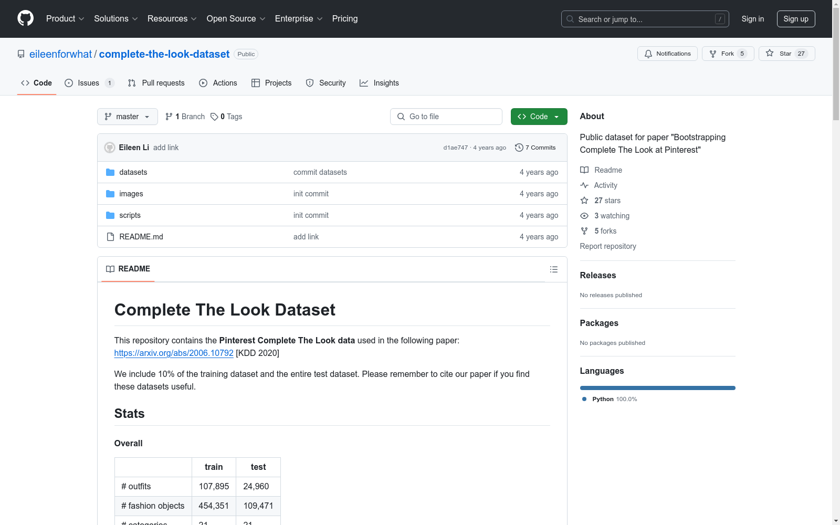The image size is (840, 525).
Task: Click the Activity pulse icon
Action: 584,185
